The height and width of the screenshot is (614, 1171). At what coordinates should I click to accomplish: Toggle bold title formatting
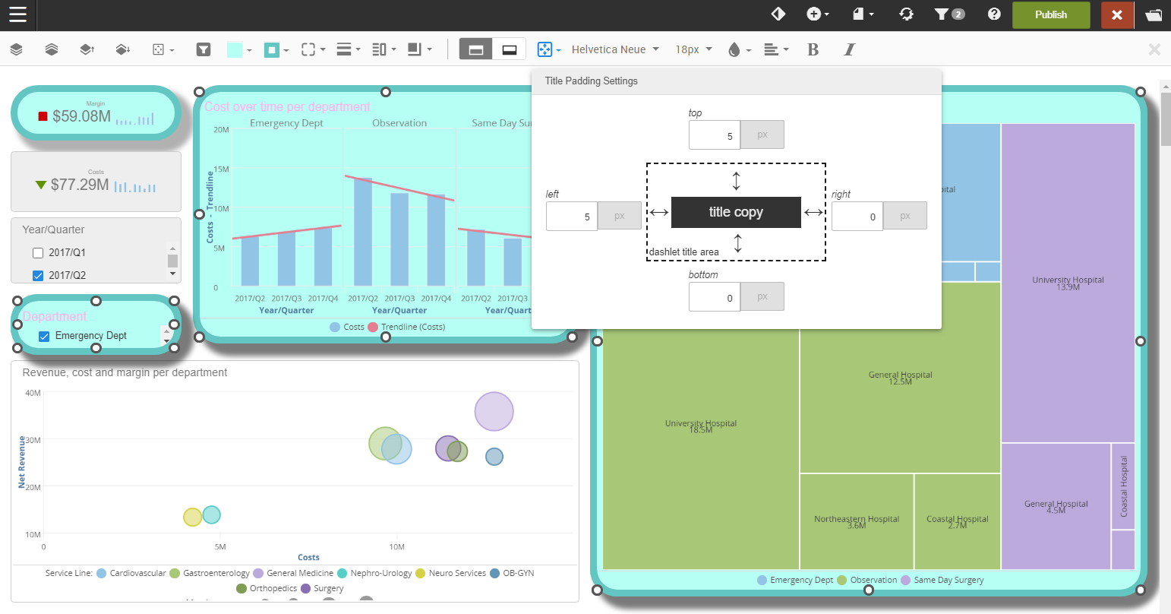tap(813, 49)
